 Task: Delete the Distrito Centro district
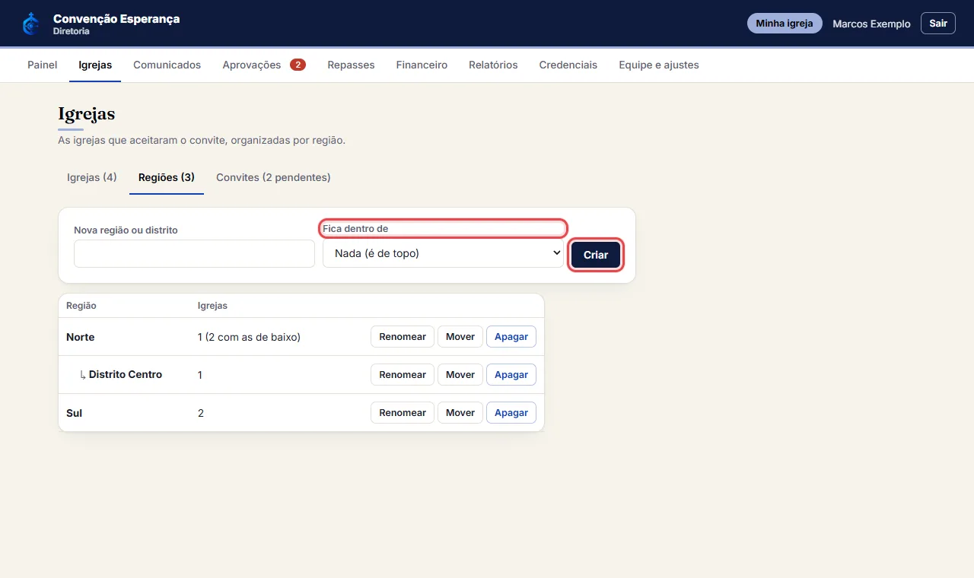pyautogui.click(x=511, y=375)
